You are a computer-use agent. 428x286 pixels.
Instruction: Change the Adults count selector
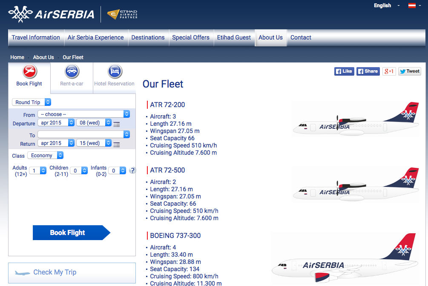tap(37, 170)
